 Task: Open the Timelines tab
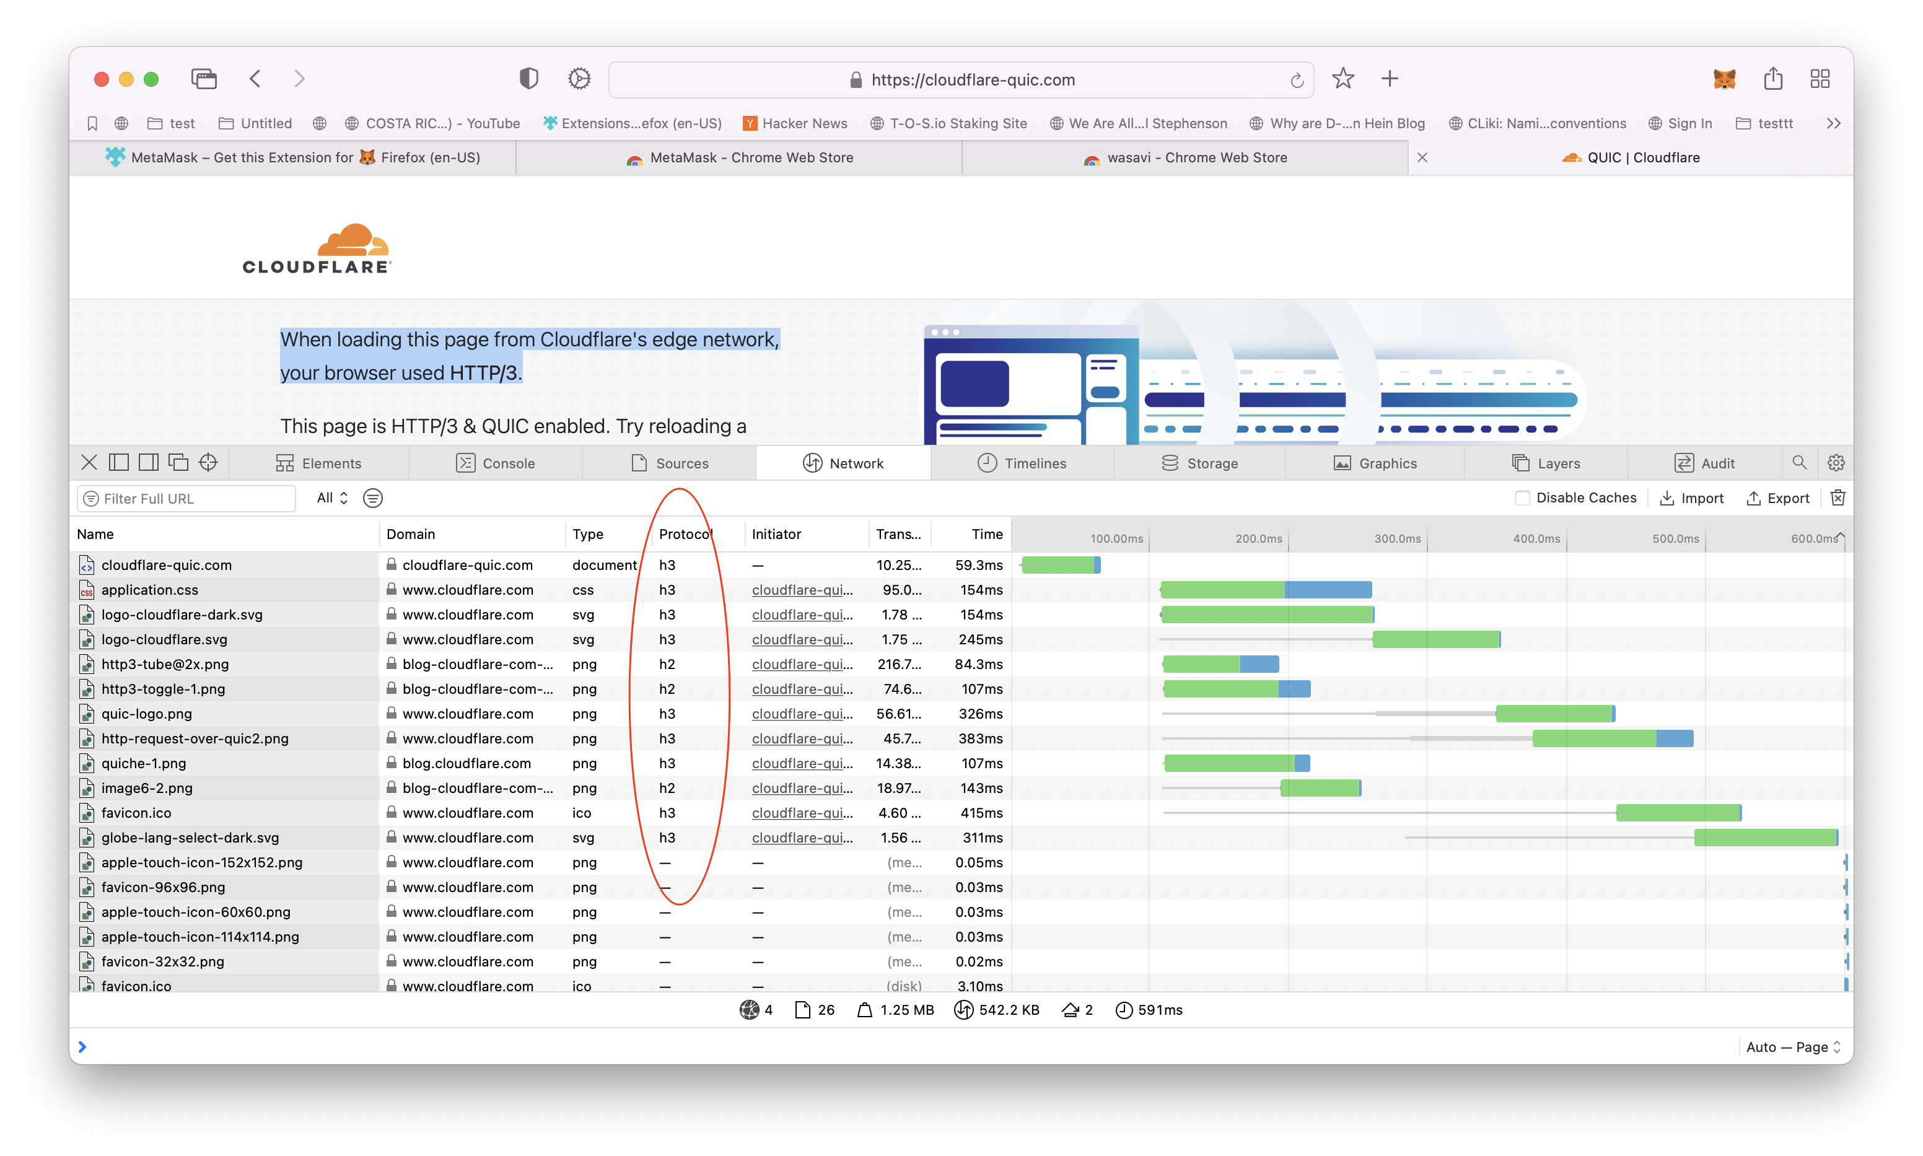[x=1022, y=463]
